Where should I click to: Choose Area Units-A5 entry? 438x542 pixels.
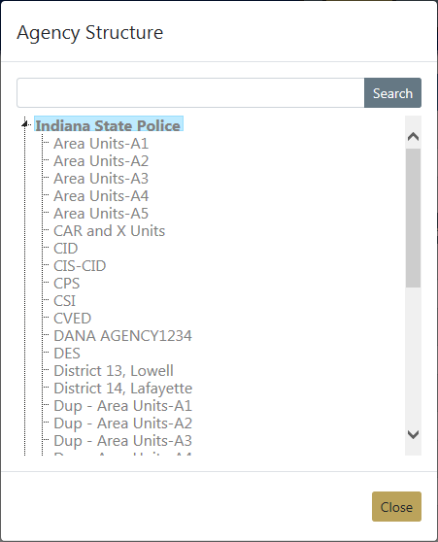(x=101, y=214)
